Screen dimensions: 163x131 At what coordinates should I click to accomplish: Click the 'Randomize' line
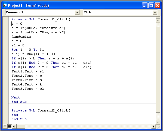[21, 37]
